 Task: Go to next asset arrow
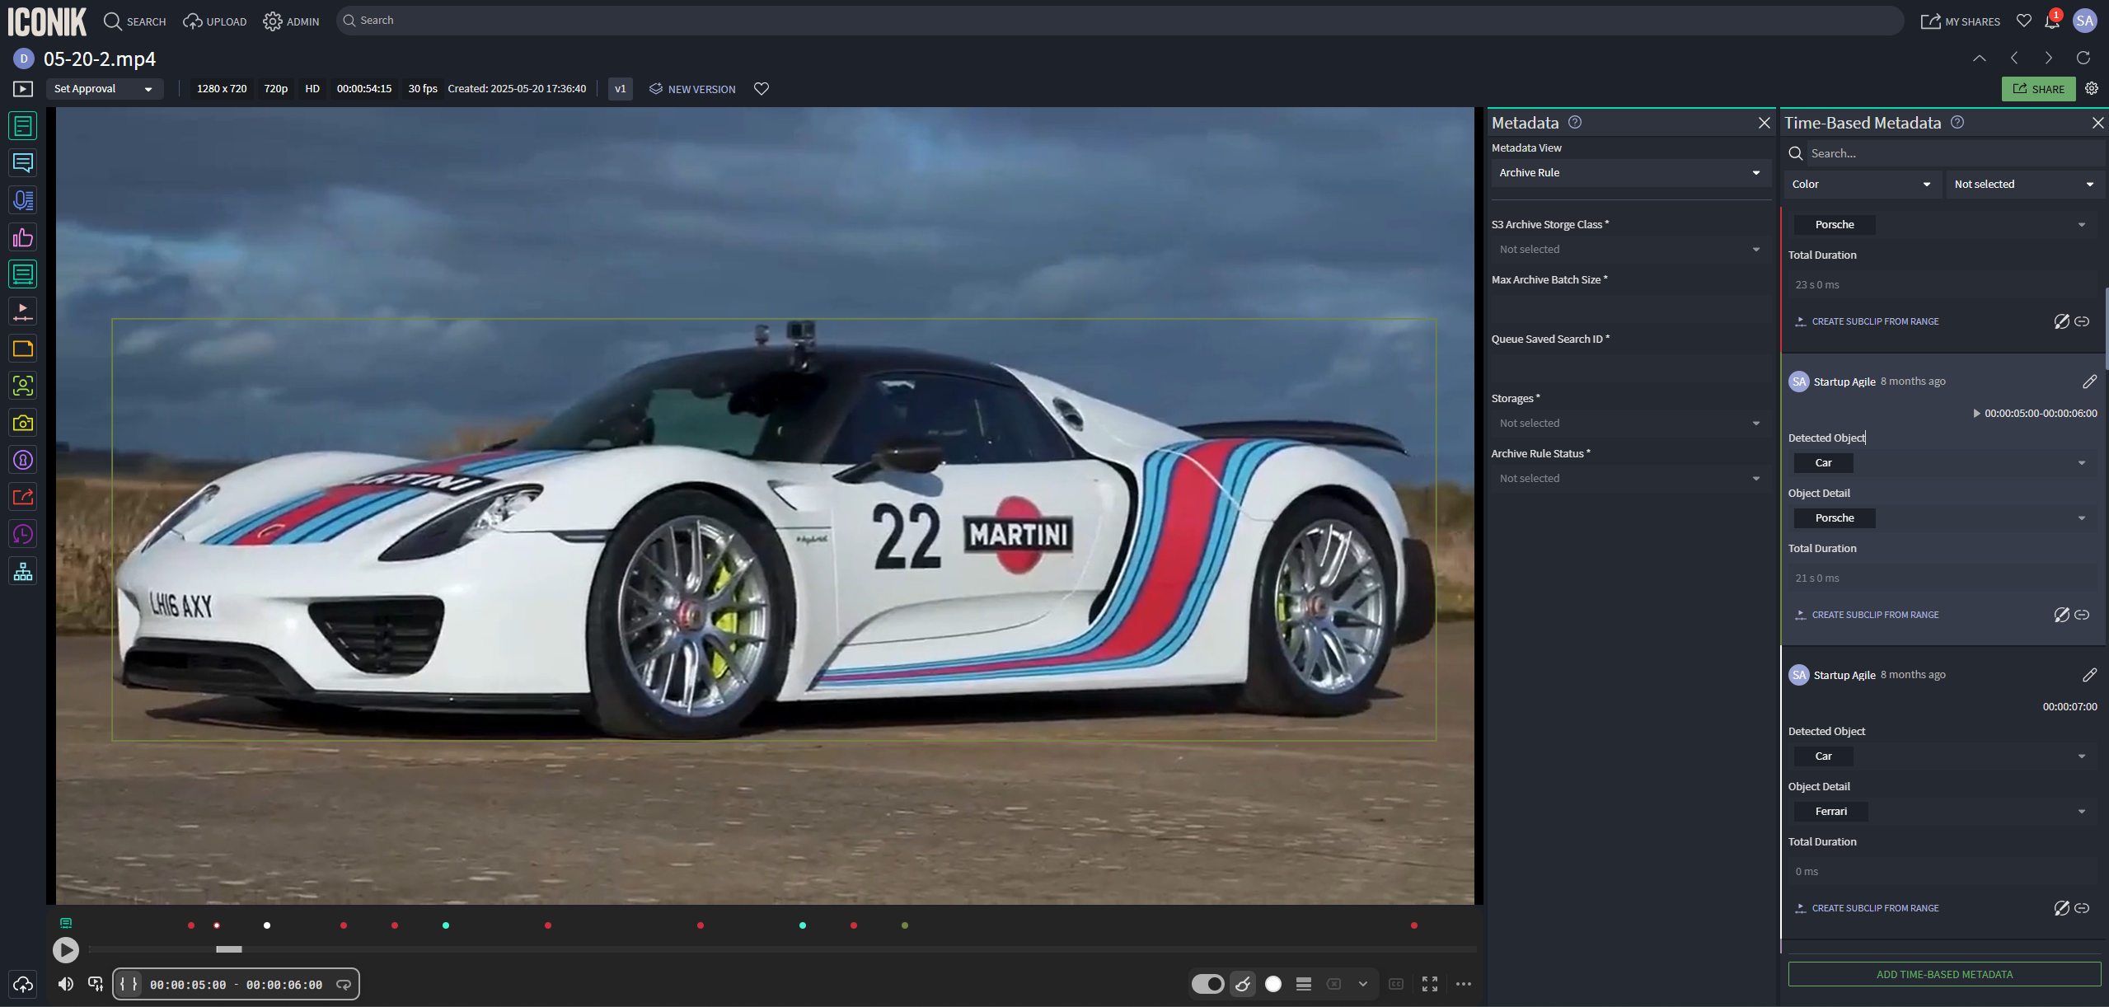(x=2049, y=58)
